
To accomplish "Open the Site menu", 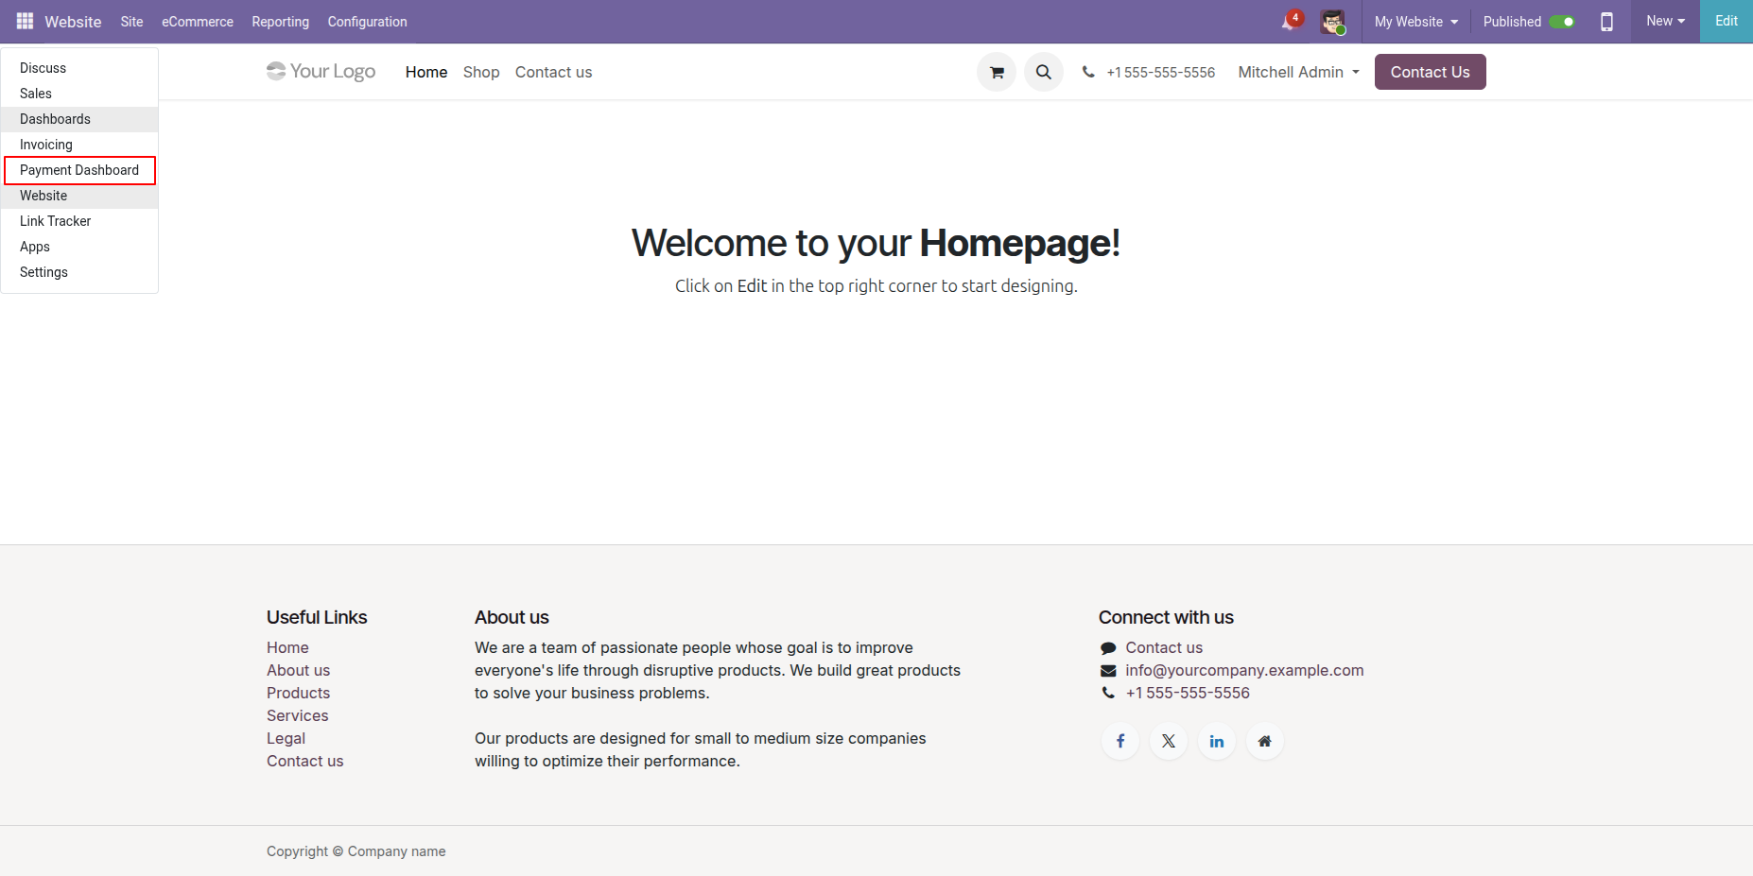I will pyautogui.click(x=132, y=22).
